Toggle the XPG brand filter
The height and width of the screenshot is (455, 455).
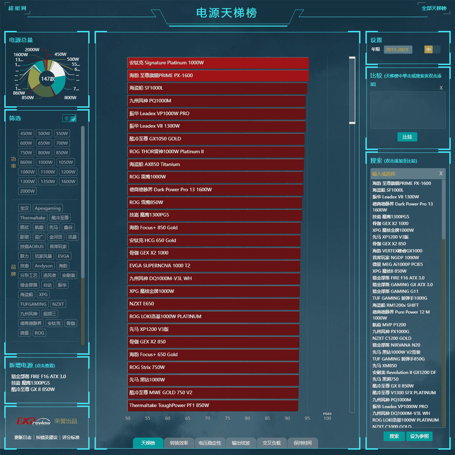pos(43,295)
